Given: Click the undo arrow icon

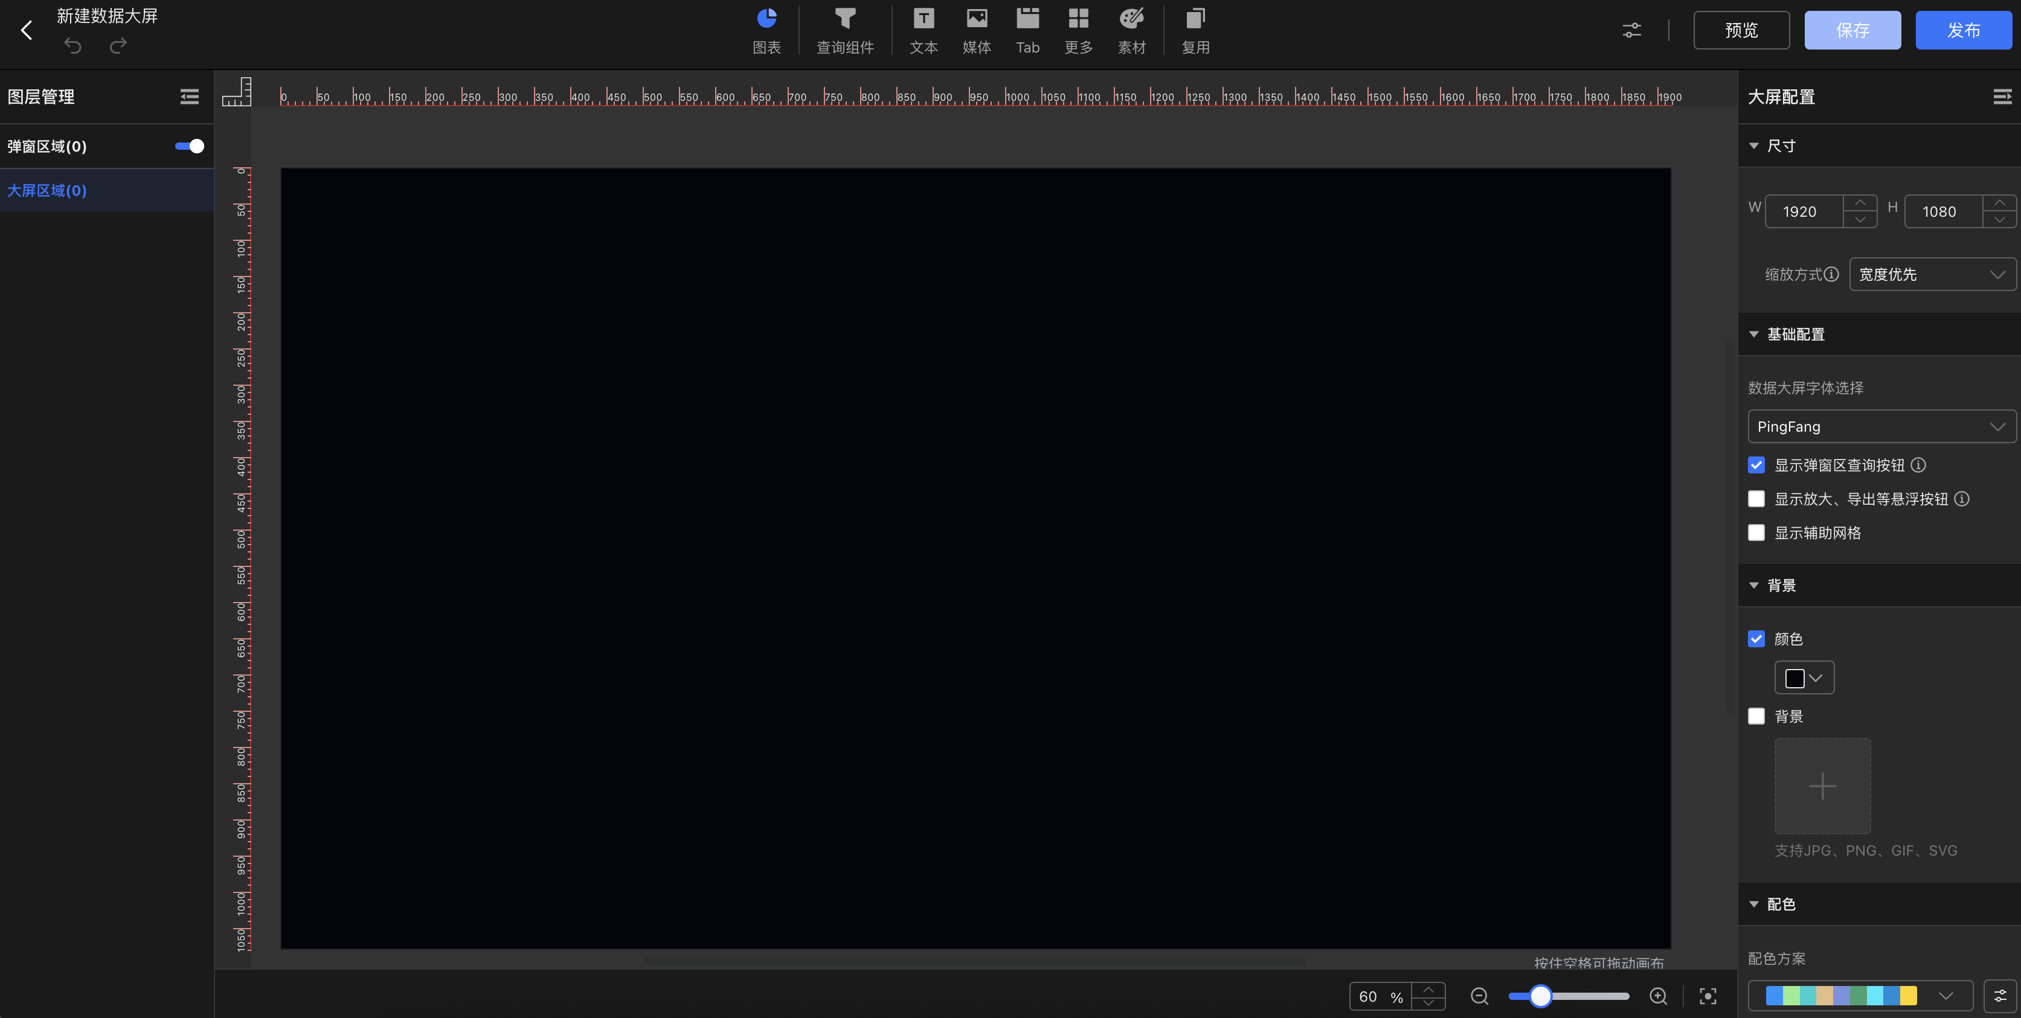Looking at the screenshot, I should [x=73, y=46].
